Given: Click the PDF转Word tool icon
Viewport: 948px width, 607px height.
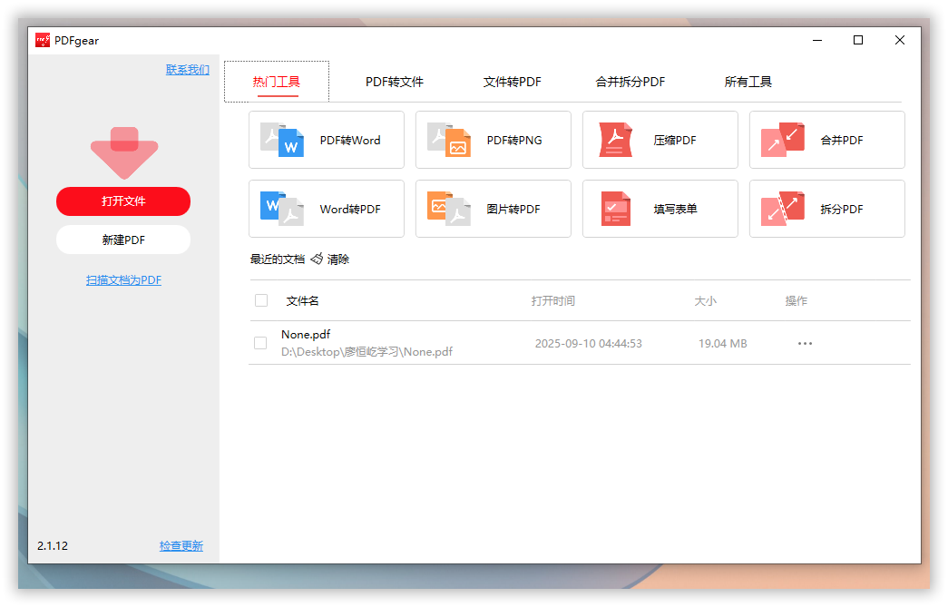Looking at the screenshot, I should tap(282, 141).
